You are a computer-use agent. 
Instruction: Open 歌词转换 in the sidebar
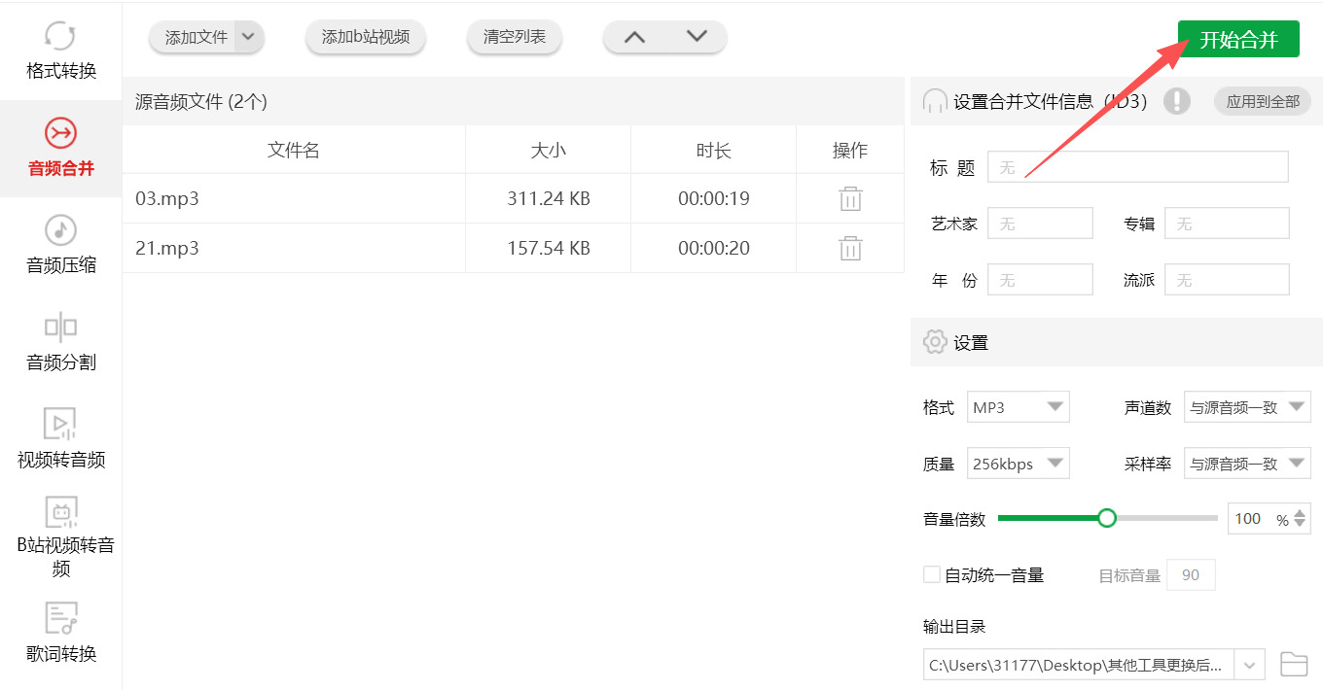click(x=60, y=634)
